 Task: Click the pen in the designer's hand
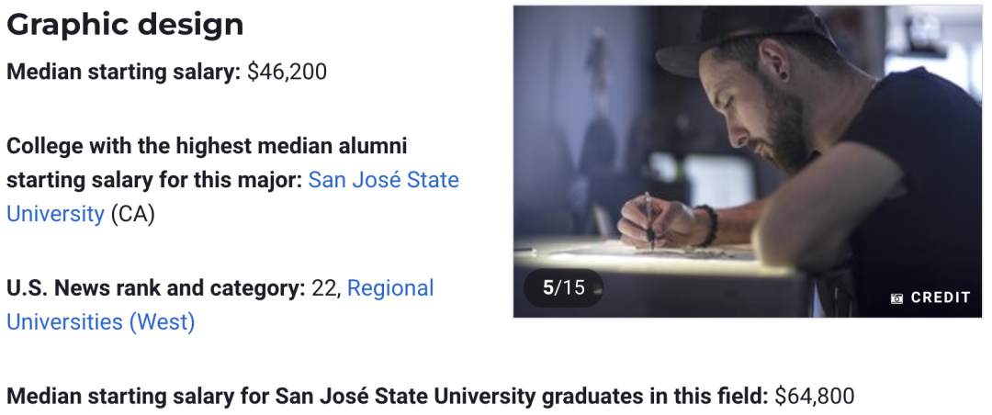[x=649, y=220]
